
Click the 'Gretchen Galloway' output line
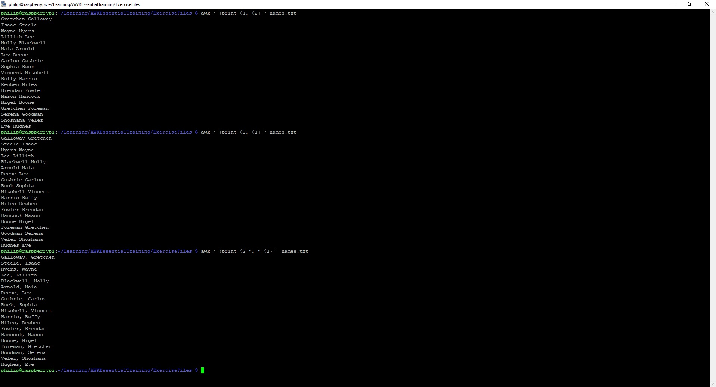click(26, 19)
